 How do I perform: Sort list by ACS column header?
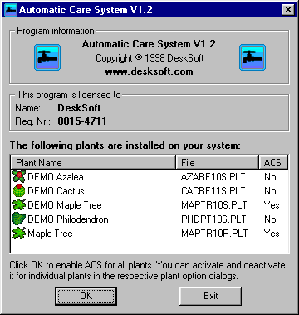tap(273, 162)
